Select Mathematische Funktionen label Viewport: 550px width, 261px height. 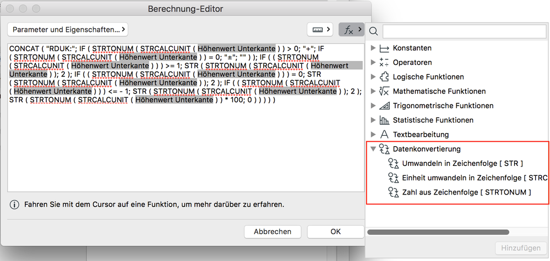point(439,91)
